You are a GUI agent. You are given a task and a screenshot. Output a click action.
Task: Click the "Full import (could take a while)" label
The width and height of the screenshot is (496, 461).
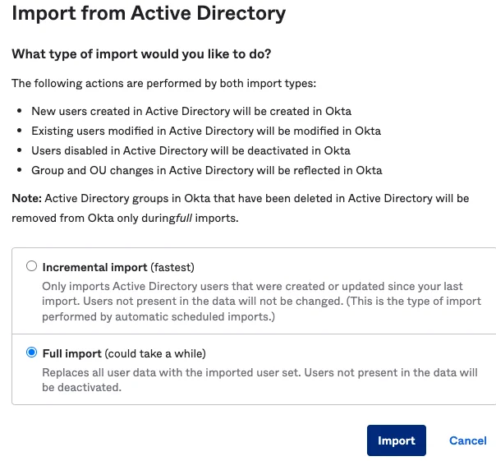[x=124, y=353]
